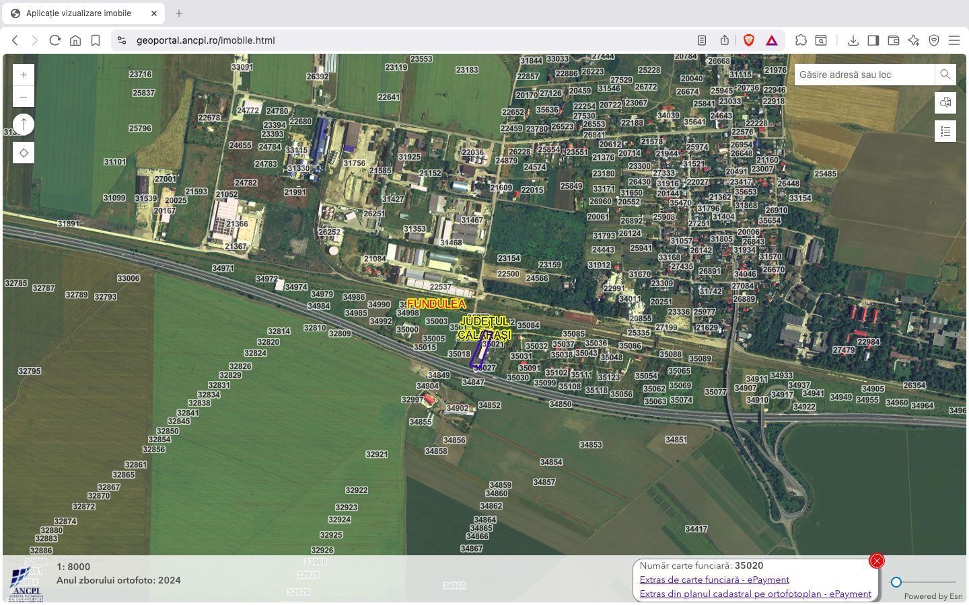Viewport: 969px width, 605px height.
Task: Open a new browser tab
Action: click(179, 13)
